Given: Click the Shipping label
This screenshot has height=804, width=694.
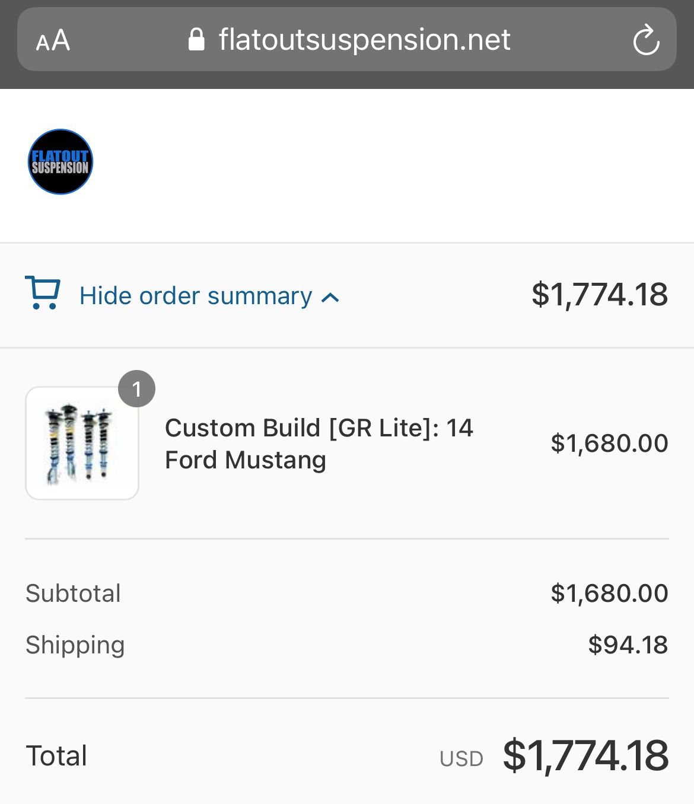Looking at the screenshot, I should pyautogui.click(x=75, y=645).
